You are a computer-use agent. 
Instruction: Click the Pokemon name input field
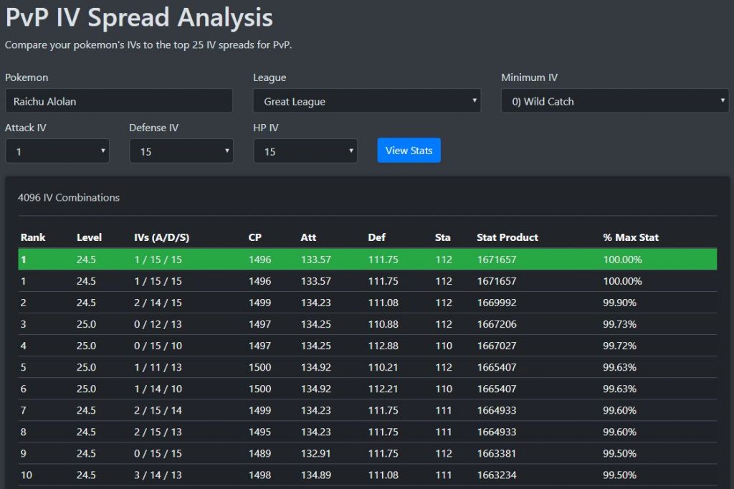[118, 101]
